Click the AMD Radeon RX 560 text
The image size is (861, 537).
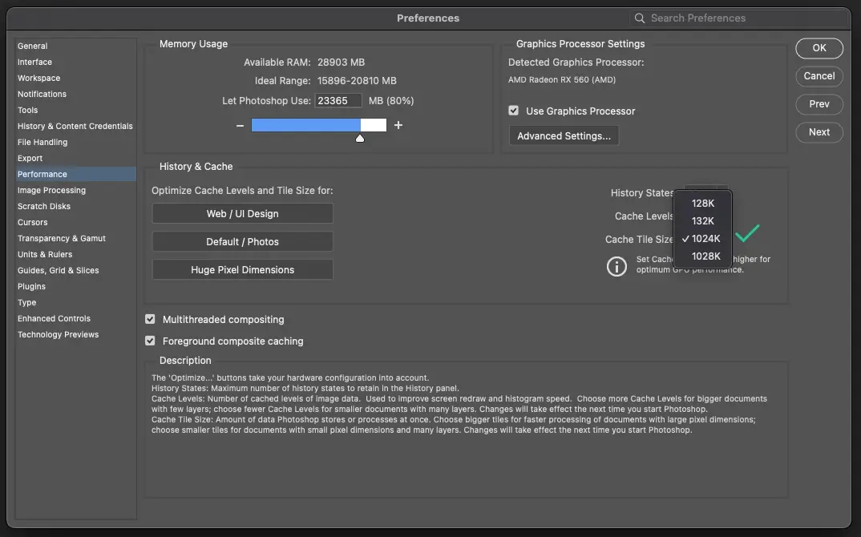coord(562,79)
